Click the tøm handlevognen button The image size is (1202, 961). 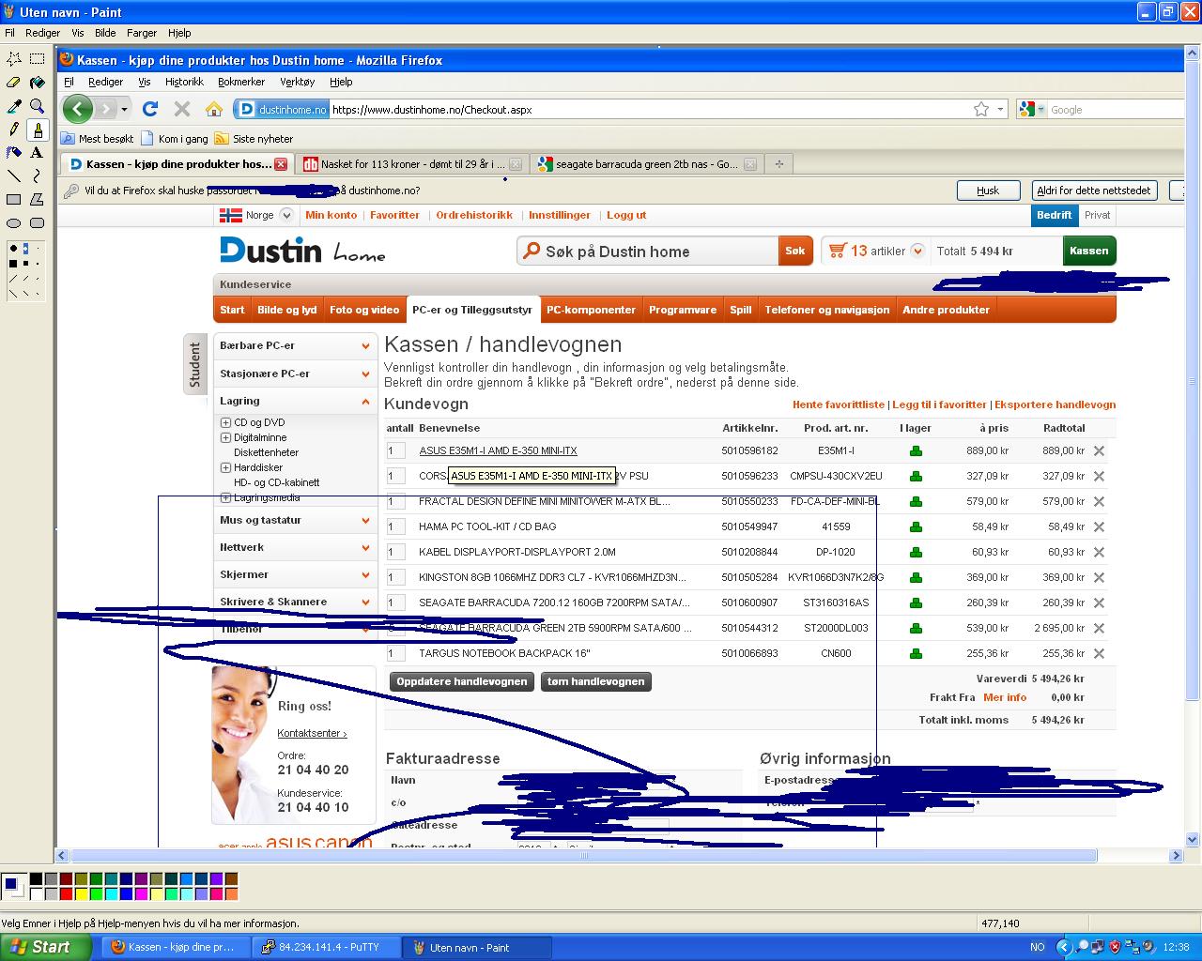[596, 681]
